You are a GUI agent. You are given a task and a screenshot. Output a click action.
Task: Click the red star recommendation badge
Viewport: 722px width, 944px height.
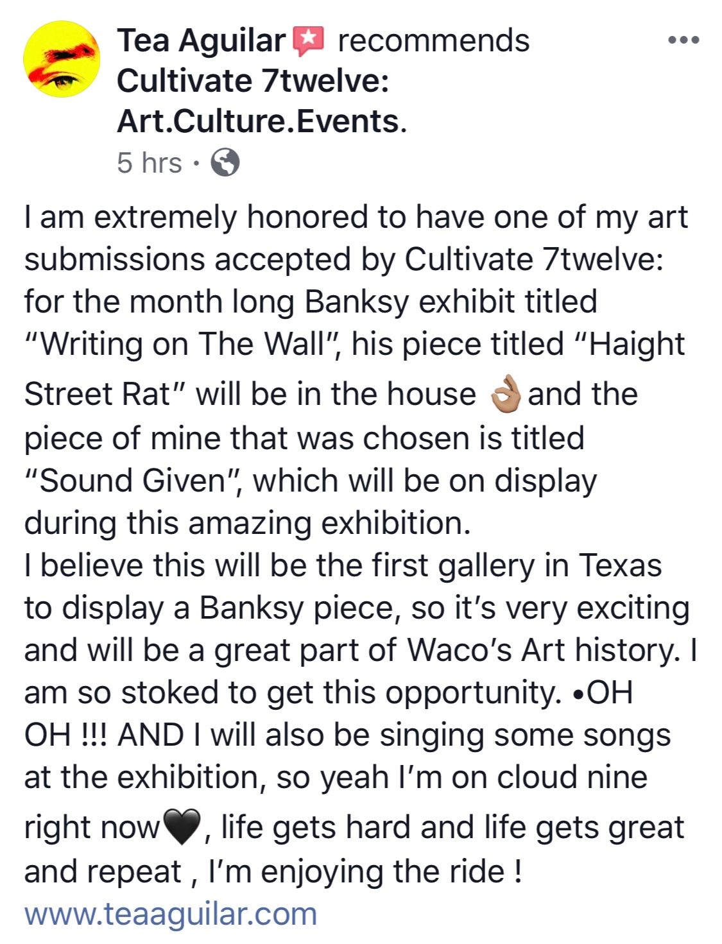tap(309, 41)
